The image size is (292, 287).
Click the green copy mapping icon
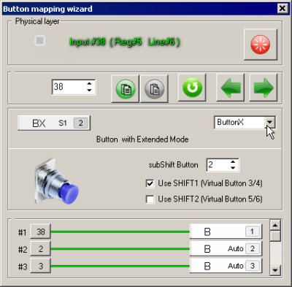click(126, 88)
